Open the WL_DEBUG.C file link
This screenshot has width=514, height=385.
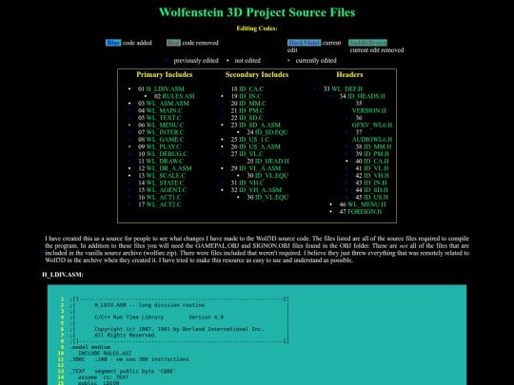click(x=167, y=154)
